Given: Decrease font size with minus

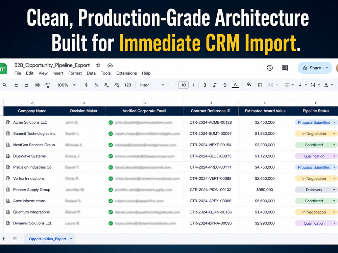Looking at the screenshot, I should [x=173, y=85].
